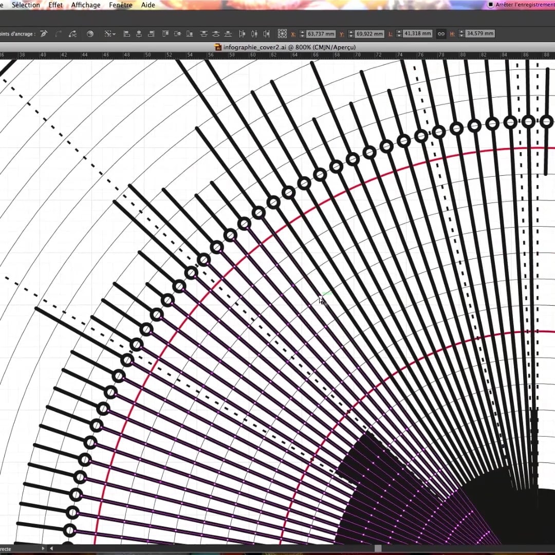This screenshot has height=555, width=555.
Task: Distribute objects by top edges
Action: (203, 34)
